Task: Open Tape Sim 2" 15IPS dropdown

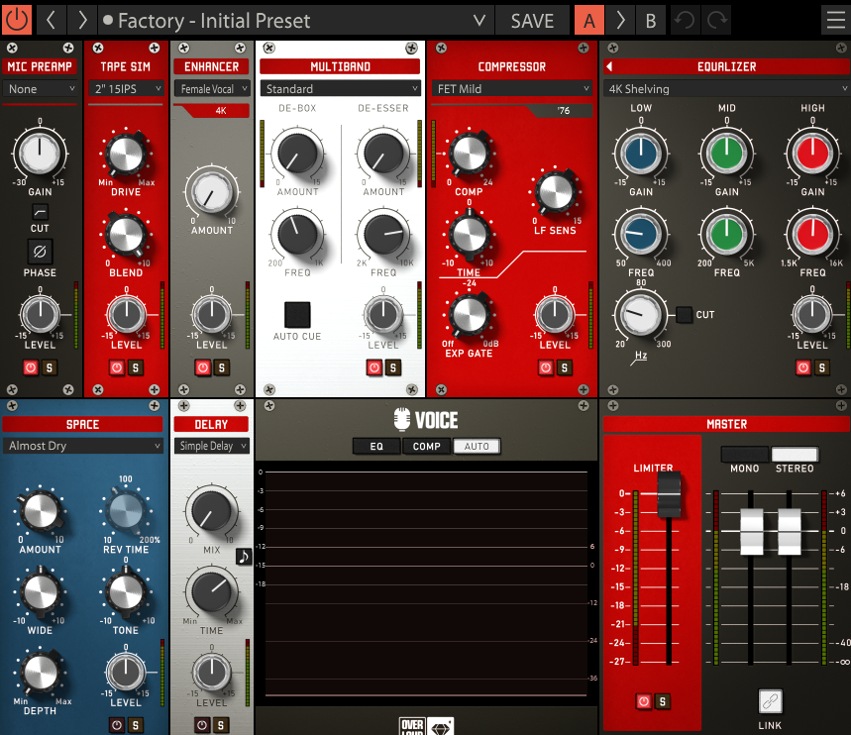Action: tap(126, 88)
